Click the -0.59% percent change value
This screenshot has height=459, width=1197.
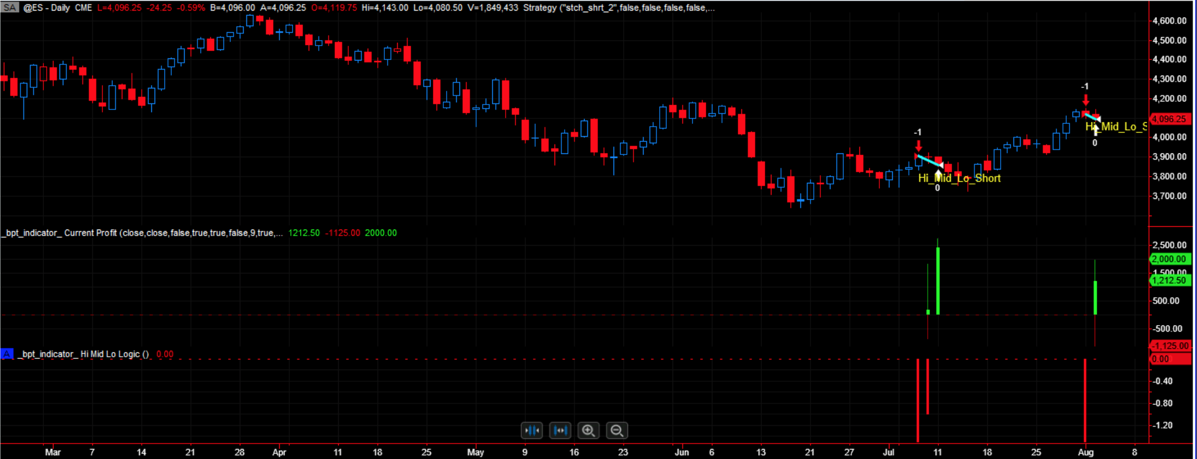pos(191,8)
